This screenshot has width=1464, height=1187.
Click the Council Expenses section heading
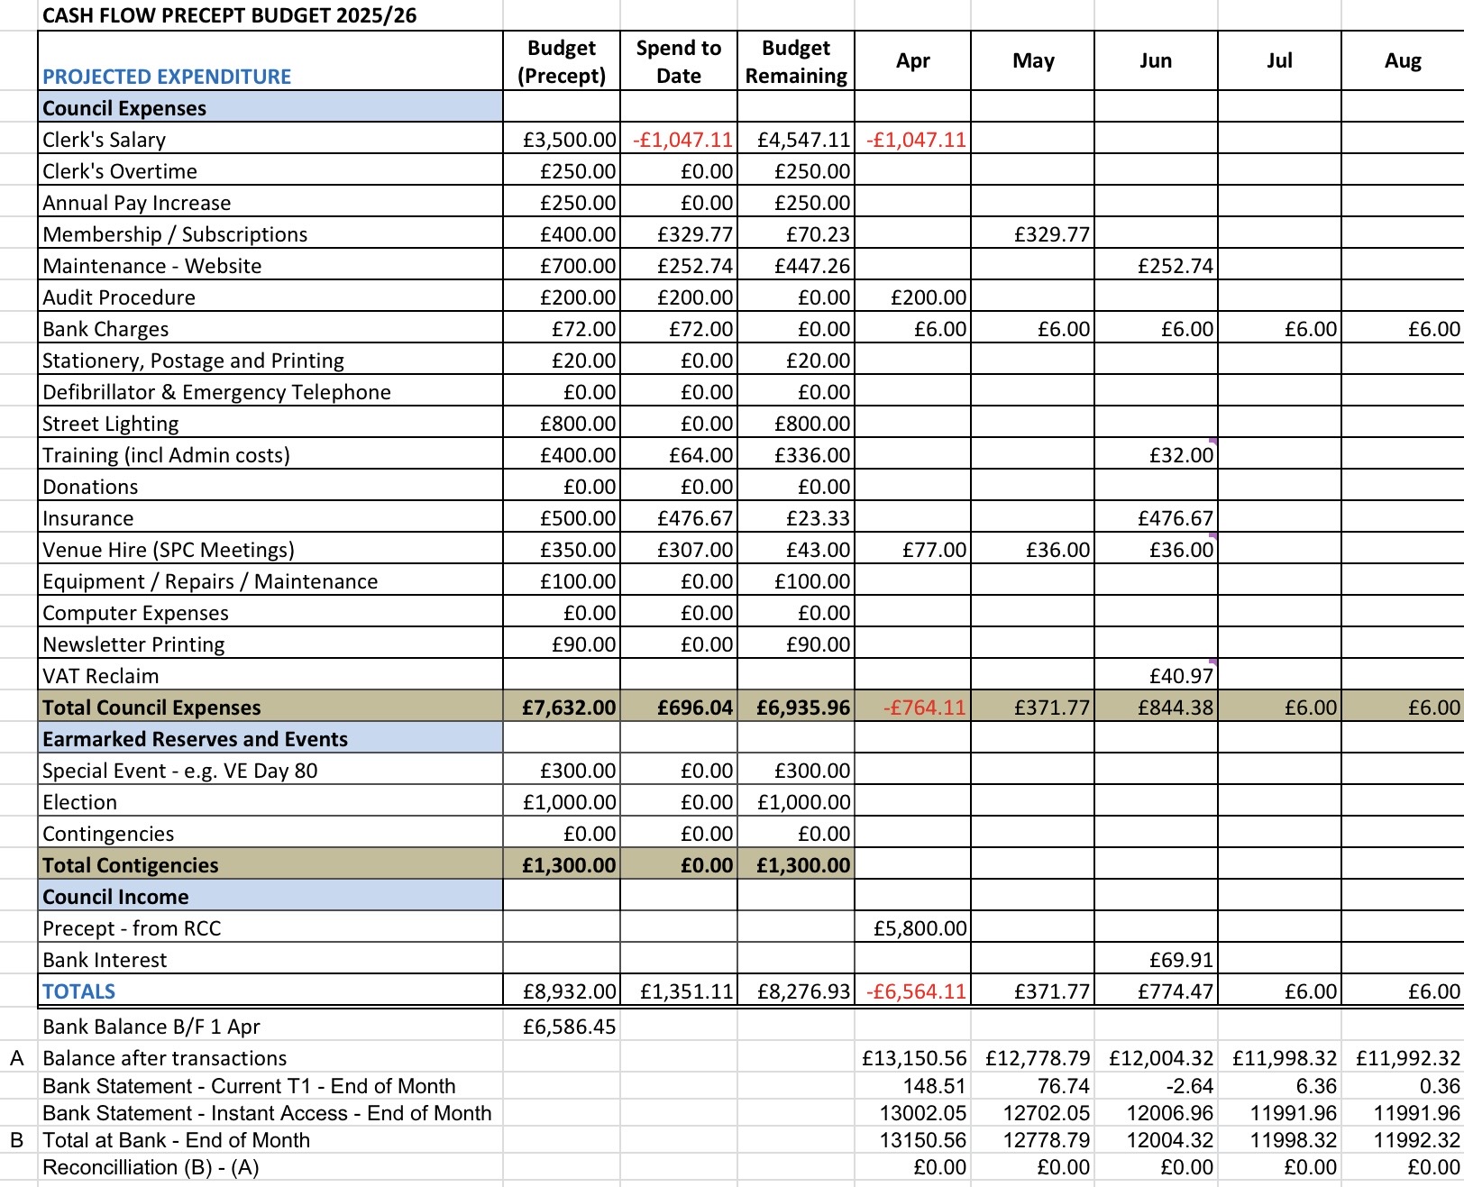click(124, 108)
